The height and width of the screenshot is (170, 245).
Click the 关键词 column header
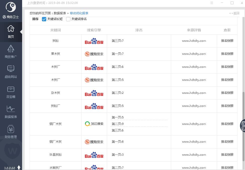pos(55,30)
